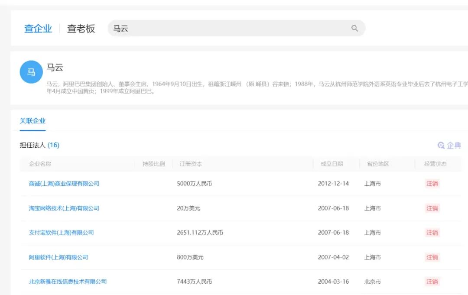The height and width of the screenshot is (295, 468).
Task: Click the date 2012-12-14
Action: pos(333,183)
